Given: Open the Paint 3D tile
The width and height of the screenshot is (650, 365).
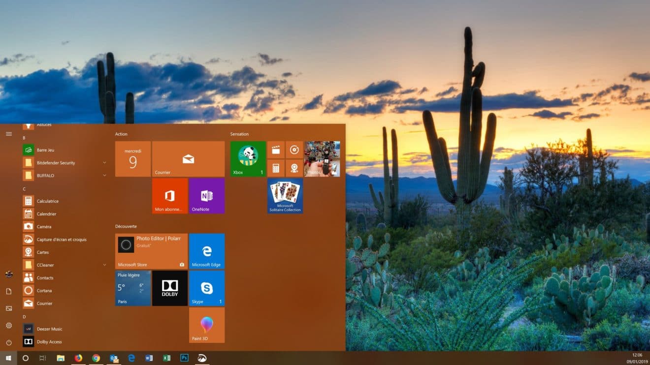Looking at the screenshot, I should coord(207,325).
